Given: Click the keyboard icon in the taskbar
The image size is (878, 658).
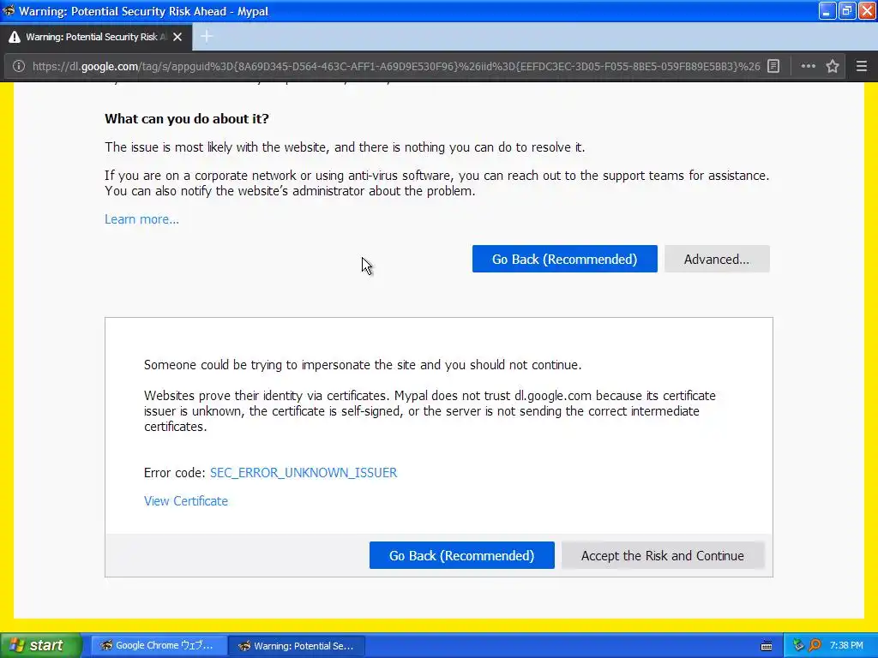Looking at the screenshot, I should coord(767,646).
